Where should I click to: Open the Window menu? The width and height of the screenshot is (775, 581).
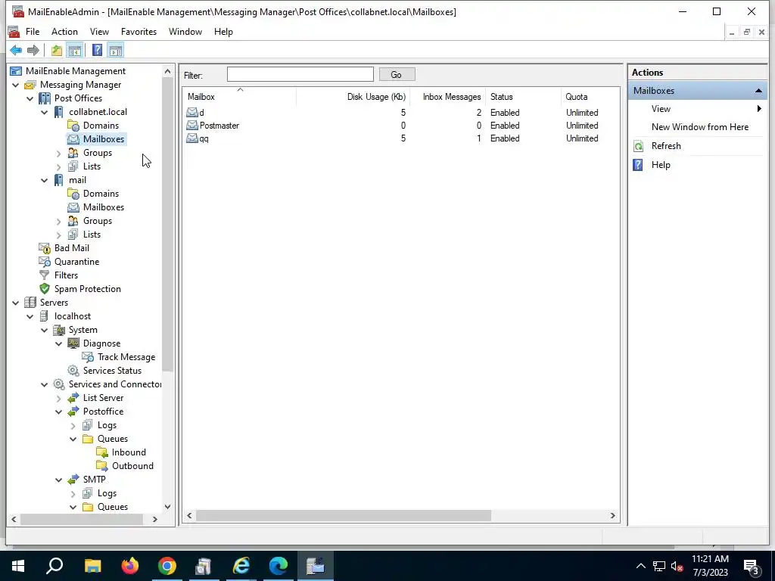pyautogui.click(x=185, y=32)
